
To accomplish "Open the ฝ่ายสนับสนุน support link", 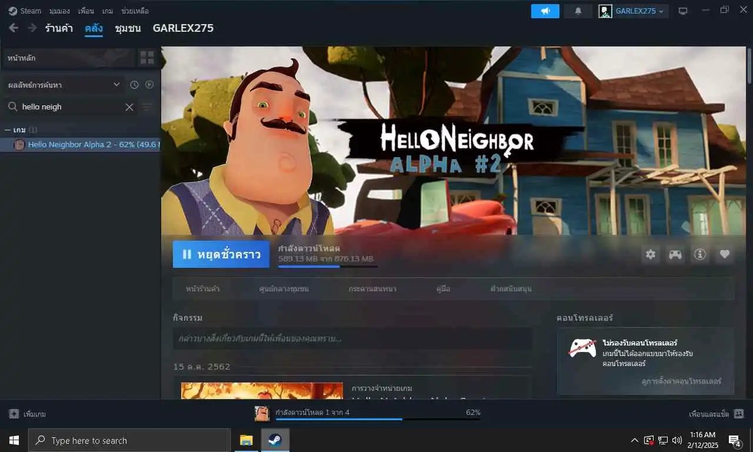I will tap(511, 289).
